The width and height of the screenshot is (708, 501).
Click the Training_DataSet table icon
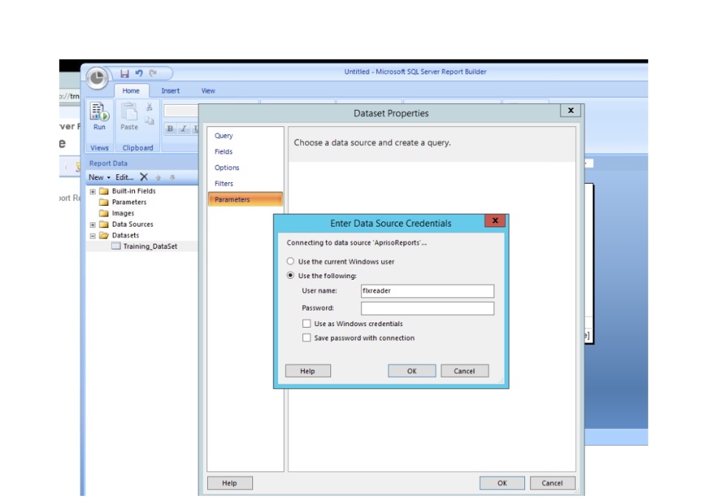[x=116, y=246]
